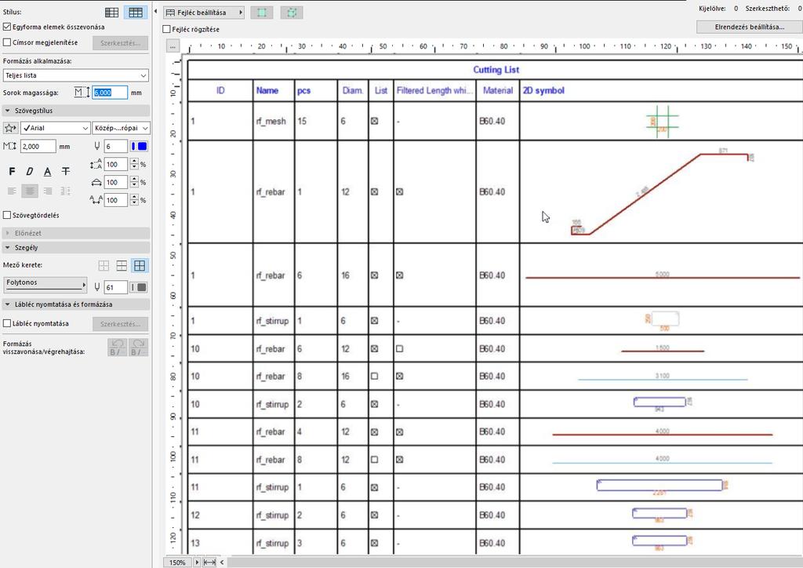
Task: Toggle bold F text formatting
Action: 13,172
